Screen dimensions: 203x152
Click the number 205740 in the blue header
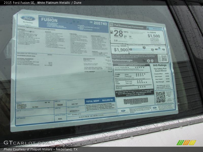100,23
